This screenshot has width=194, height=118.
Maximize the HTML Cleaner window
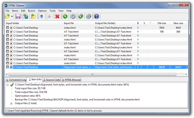[x=176, y=5]
